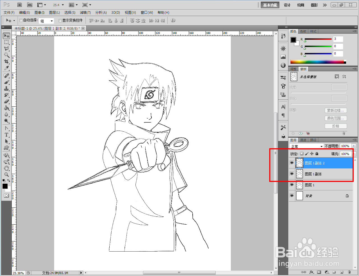Enable the Auto-Select checkbox
Image resolution: width=359 pixels, height=276 pixels.
pyautogui.click(x=21, y=20)
